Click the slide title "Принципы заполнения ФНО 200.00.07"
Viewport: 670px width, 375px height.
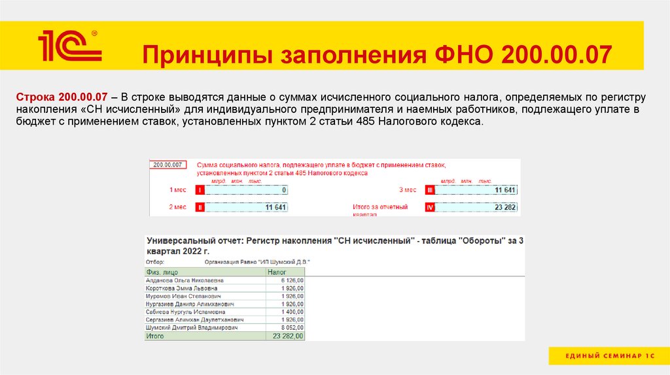pos(377,55)
